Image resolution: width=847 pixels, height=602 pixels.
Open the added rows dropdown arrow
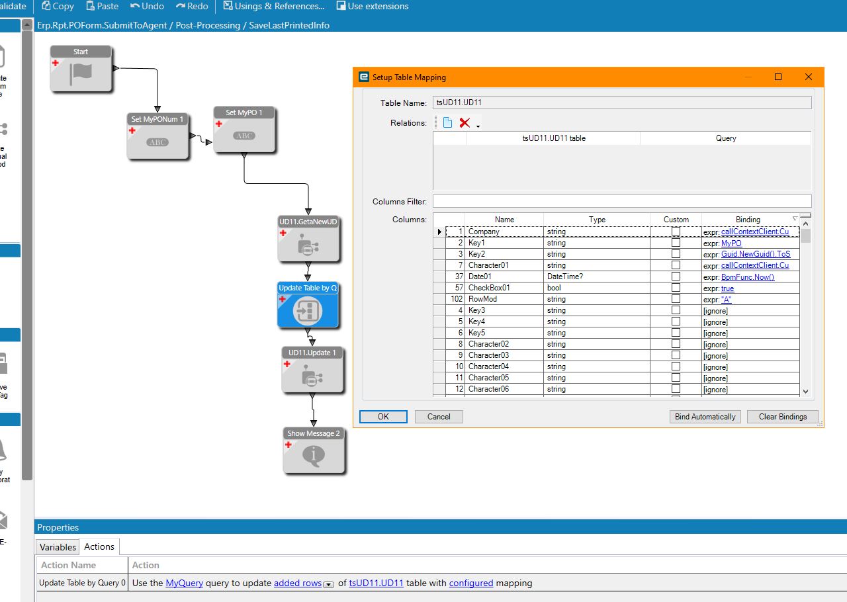pos(328,583)
